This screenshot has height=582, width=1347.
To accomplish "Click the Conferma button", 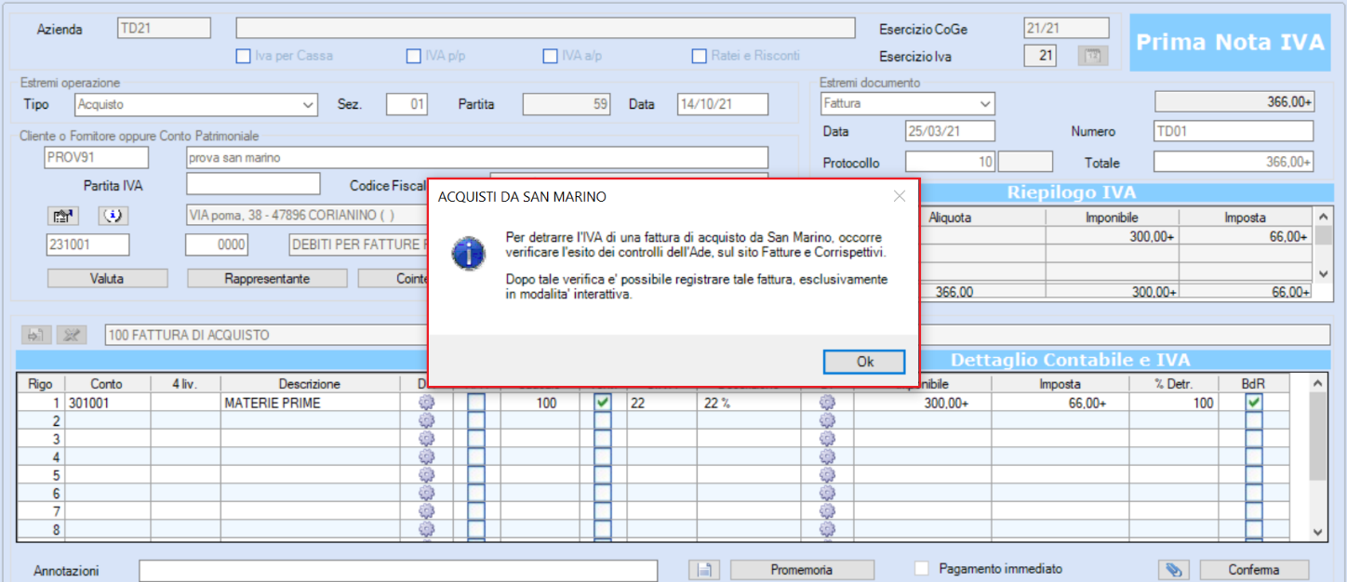I will click(1254, 570).
